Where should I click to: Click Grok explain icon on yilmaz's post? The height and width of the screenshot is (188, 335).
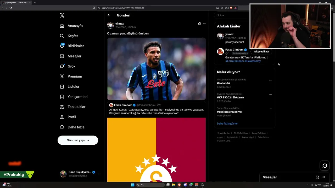[199, 23]
